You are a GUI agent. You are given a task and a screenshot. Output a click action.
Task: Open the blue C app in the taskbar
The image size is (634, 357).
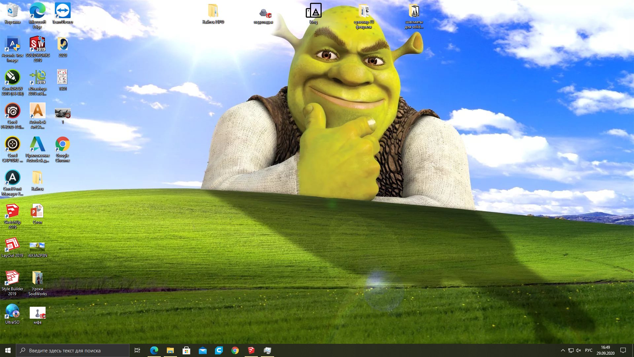[219, 350]
